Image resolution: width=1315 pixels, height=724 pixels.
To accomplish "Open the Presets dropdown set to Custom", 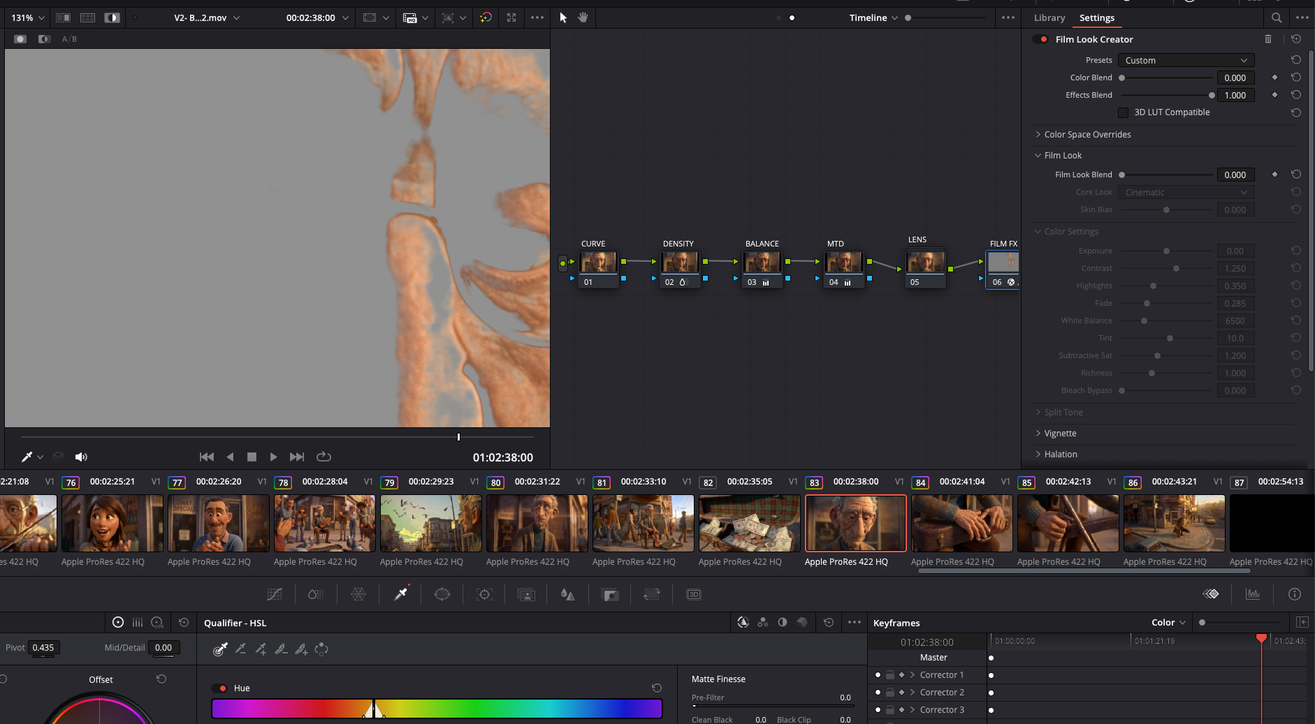I will [x=1186, y=60].
